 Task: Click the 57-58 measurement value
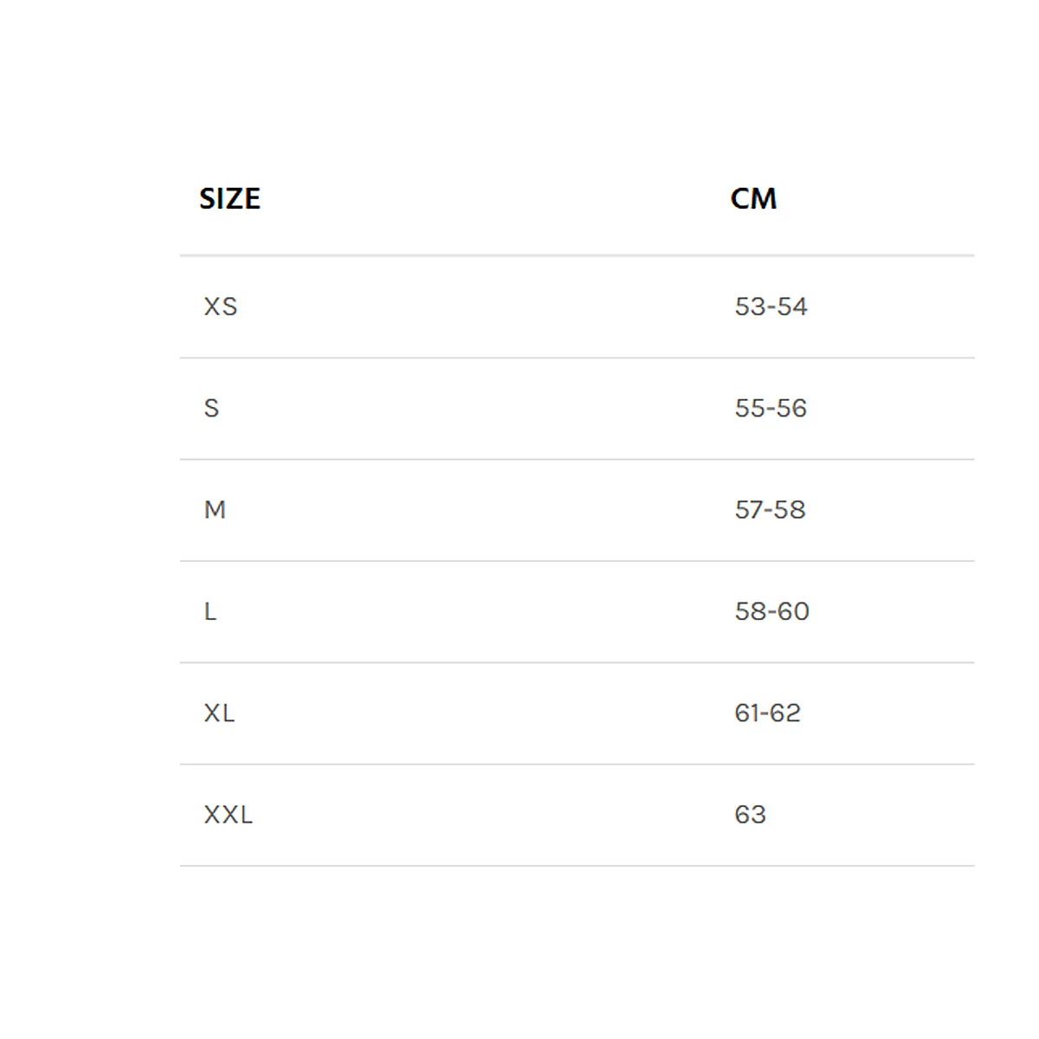click(x=770, y=510)
